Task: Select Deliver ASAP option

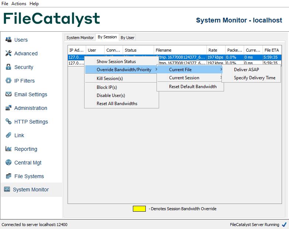Action: (x=251, y=70)
